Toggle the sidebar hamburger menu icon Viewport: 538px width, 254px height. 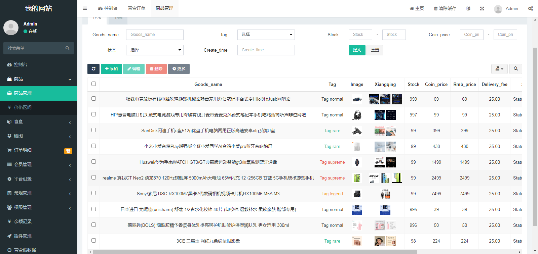tap(85, 8)
